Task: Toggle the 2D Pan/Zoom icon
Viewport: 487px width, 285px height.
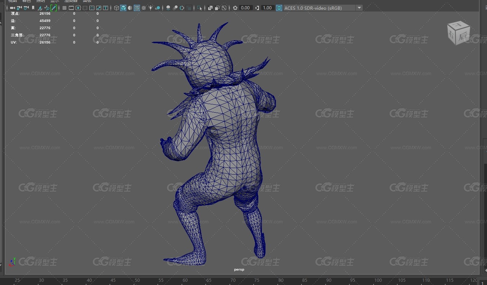Action: coord(47,8)
